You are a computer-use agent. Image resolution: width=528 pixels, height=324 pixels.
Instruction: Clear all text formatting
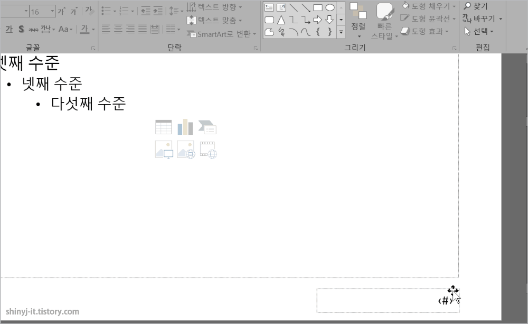point(89,11)
